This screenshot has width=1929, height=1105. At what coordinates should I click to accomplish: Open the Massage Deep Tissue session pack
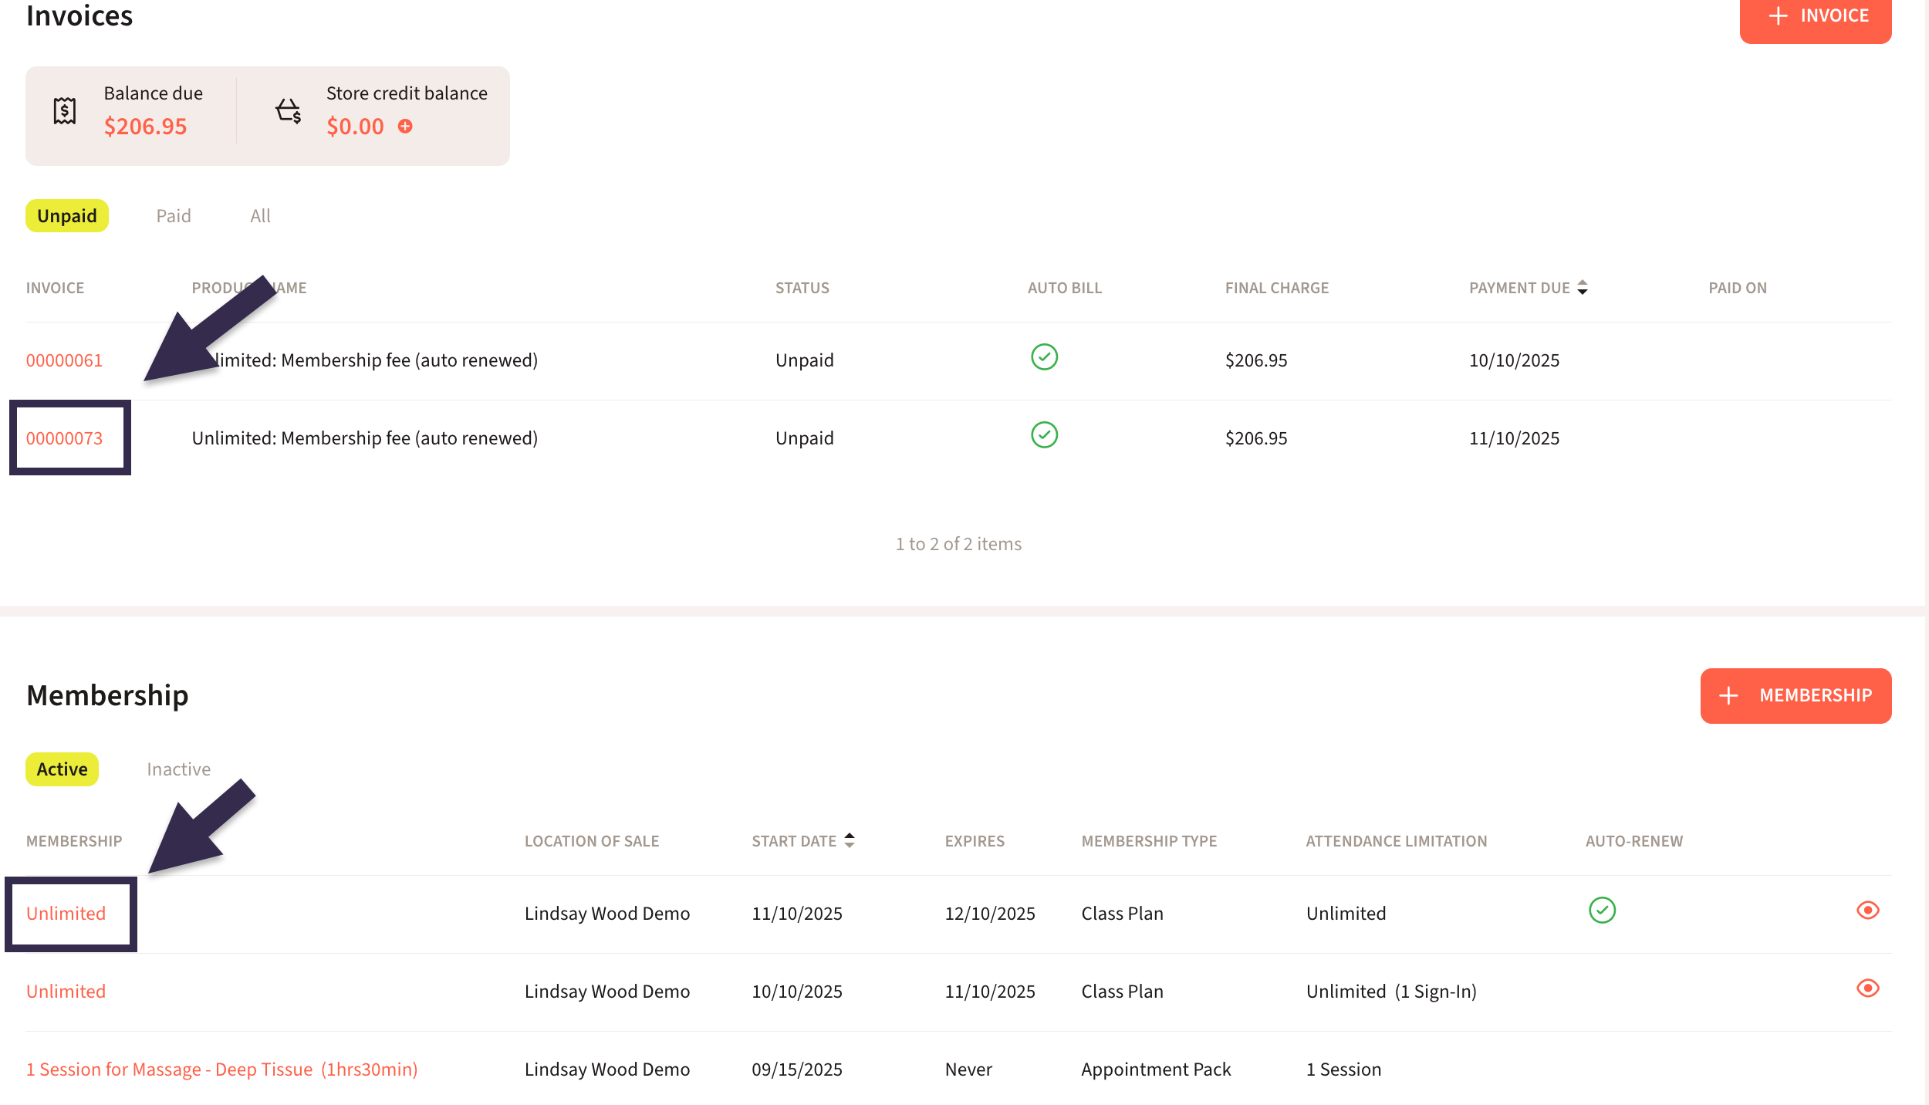point(222,1070)
